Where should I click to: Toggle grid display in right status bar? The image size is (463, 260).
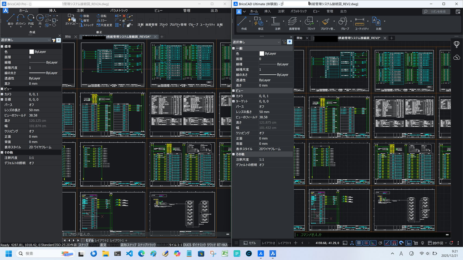359,243
